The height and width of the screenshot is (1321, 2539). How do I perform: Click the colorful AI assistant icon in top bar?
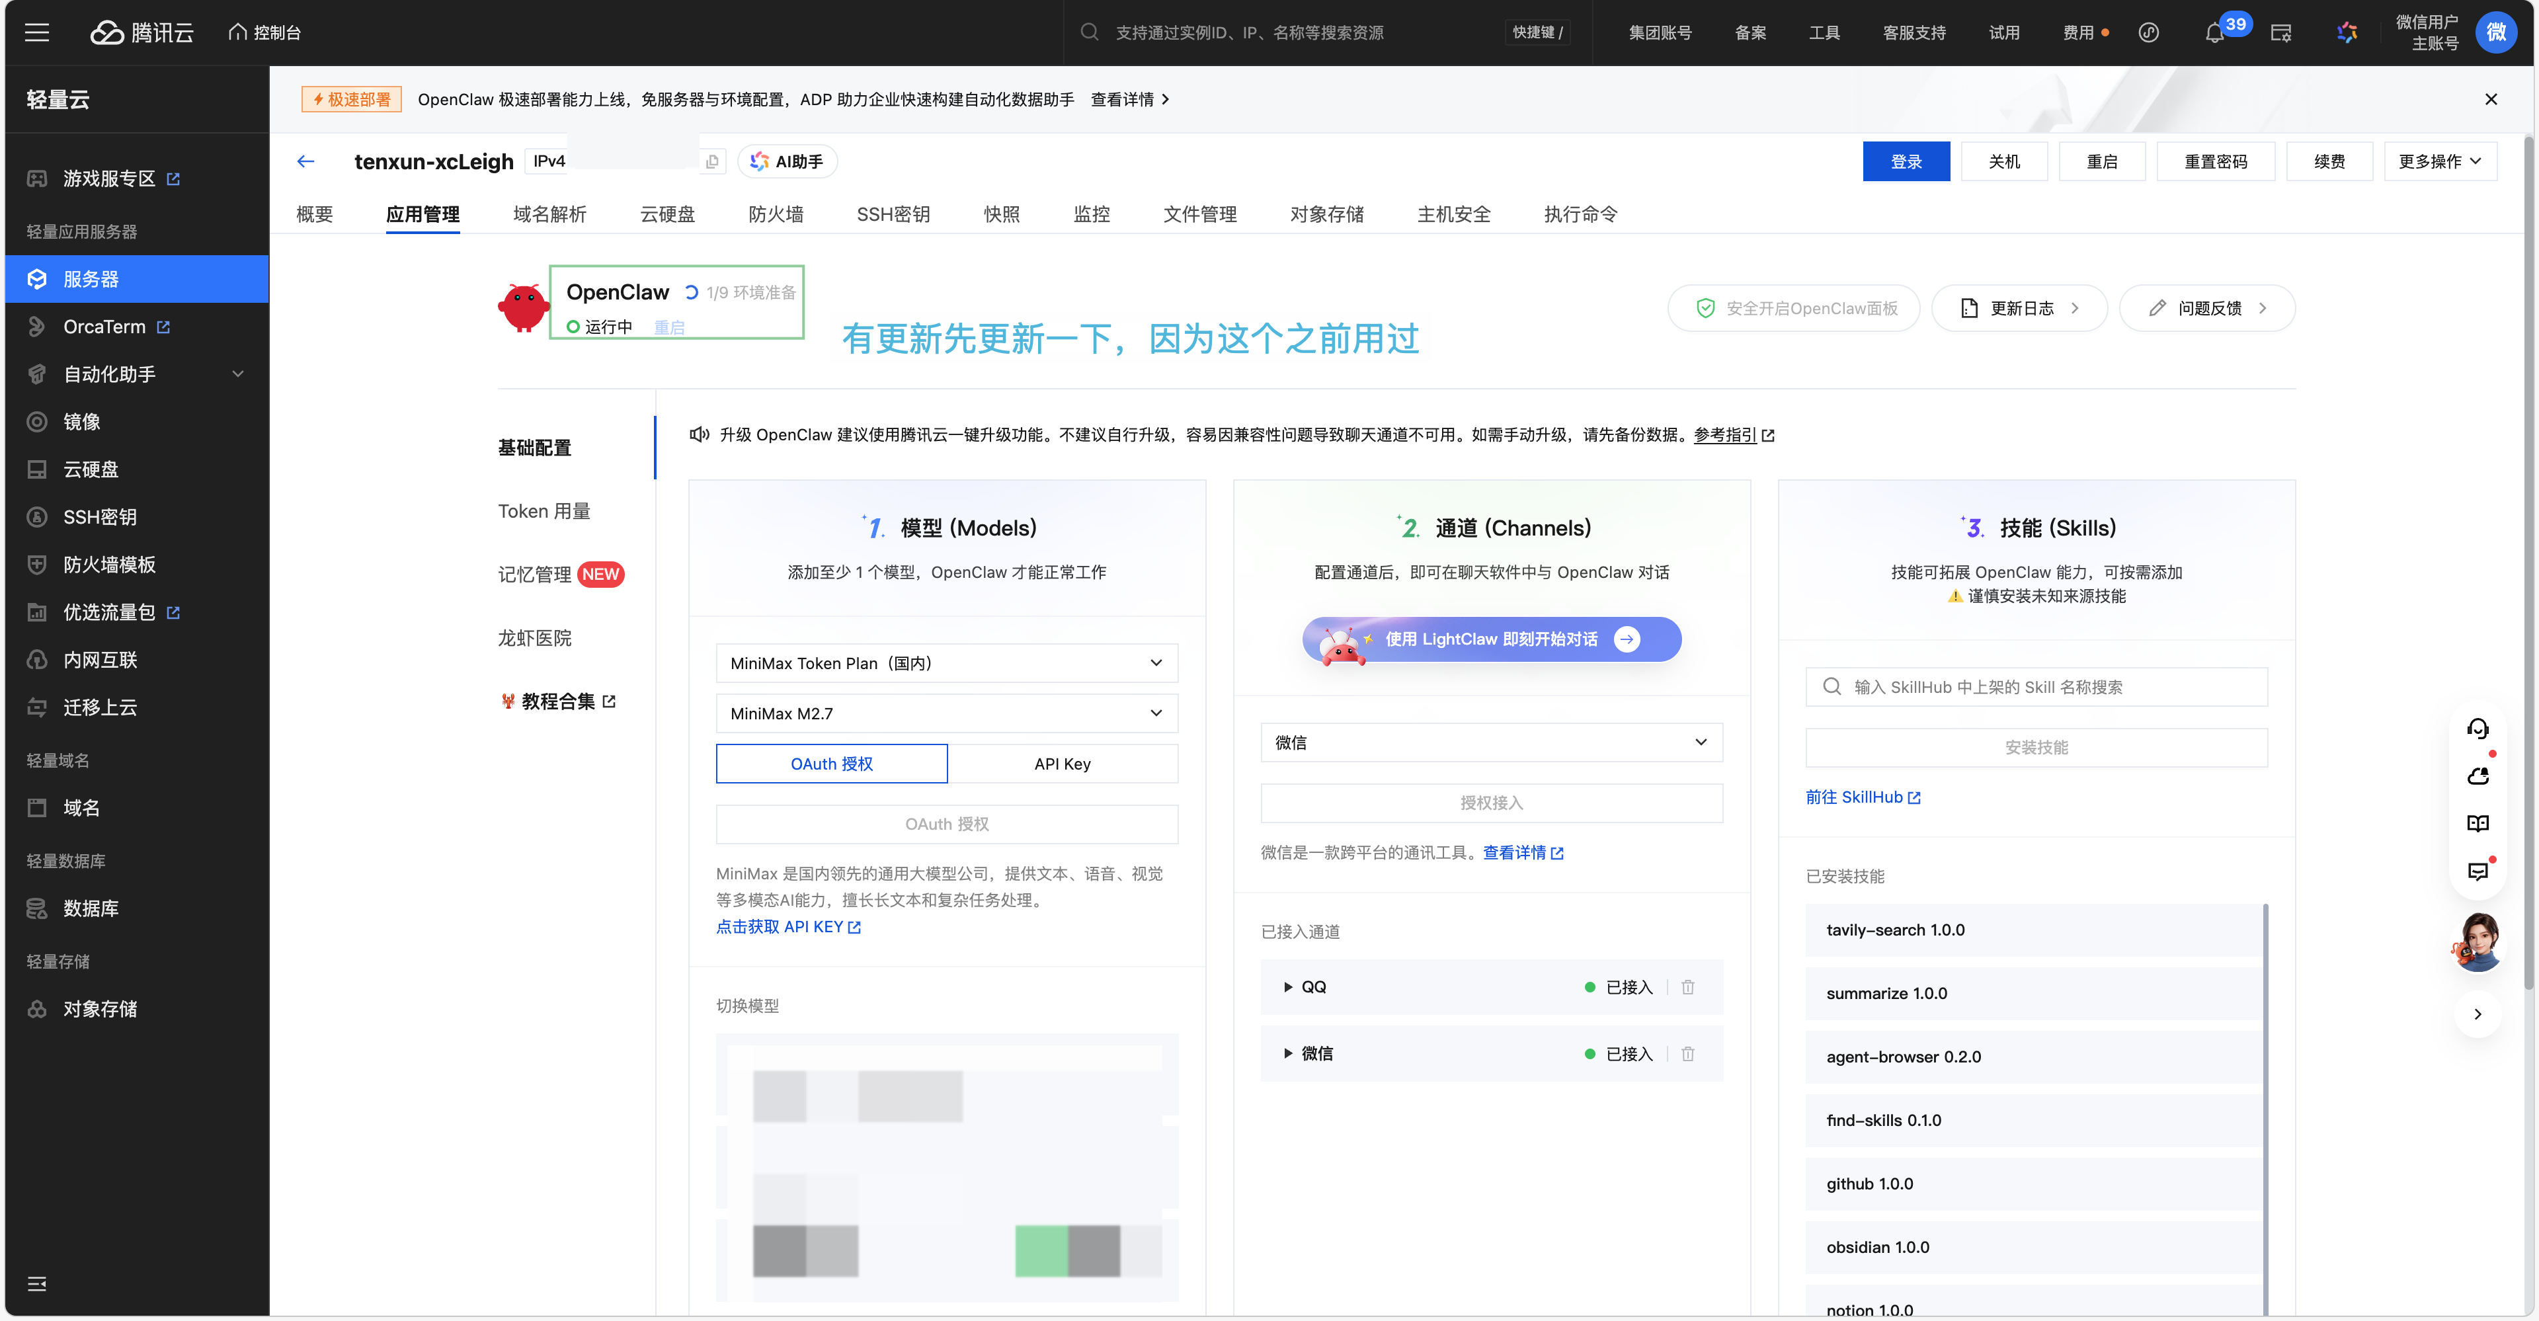[x=2347, y=32]
